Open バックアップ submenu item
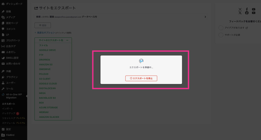The image size is (261, 140). 8,113
